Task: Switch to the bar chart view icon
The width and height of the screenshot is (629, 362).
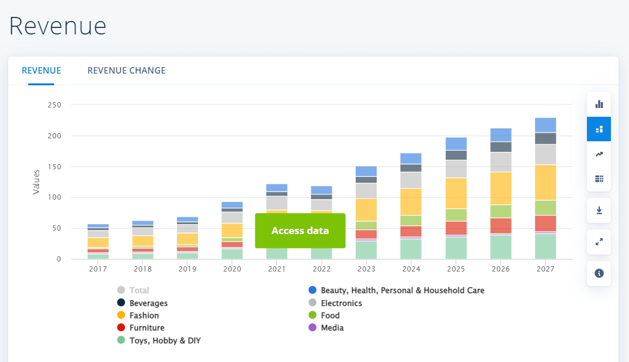Action: click(x=599, y=105)
